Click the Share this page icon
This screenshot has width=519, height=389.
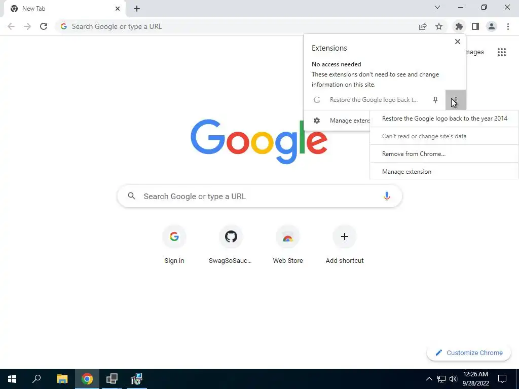click(x=423, y=26)
